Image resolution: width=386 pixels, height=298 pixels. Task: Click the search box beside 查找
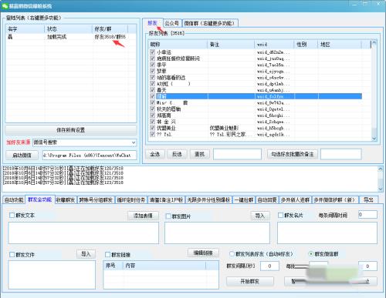click(237, 154)
